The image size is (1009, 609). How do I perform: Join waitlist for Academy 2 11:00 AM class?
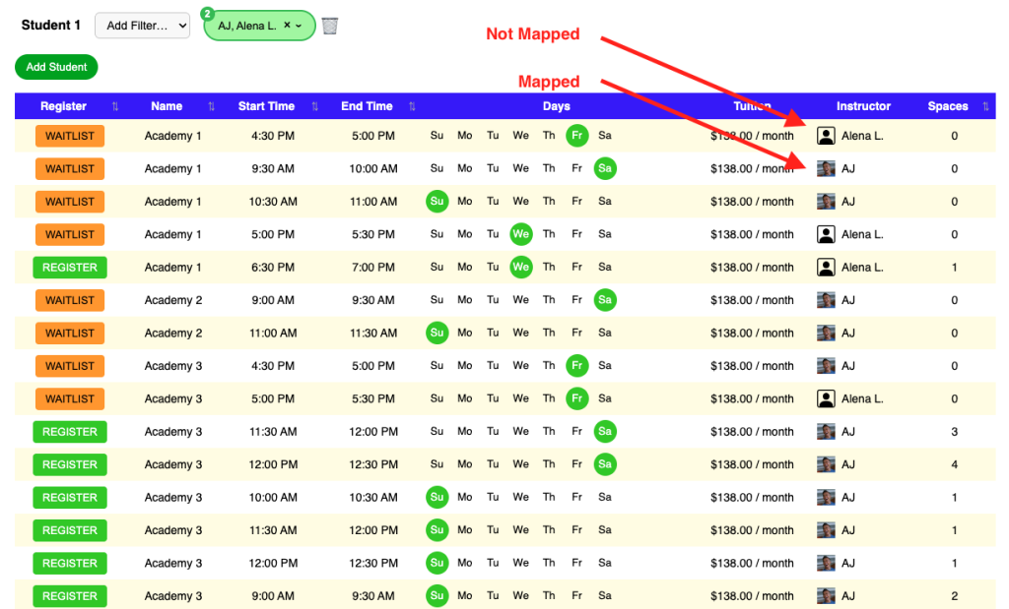[x=70, y=334]
